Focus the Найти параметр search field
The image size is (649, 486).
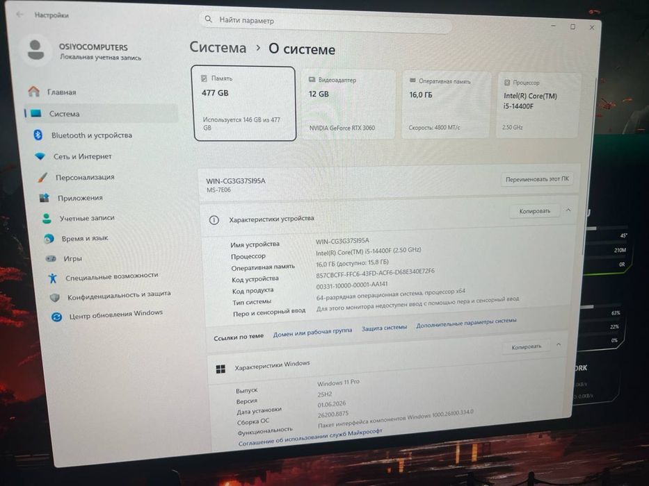point(326,23)
